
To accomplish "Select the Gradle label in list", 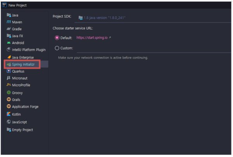I will pos(17,29).
